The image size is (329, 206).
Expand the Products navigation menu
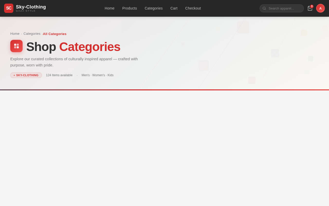[x=130, y=8]
